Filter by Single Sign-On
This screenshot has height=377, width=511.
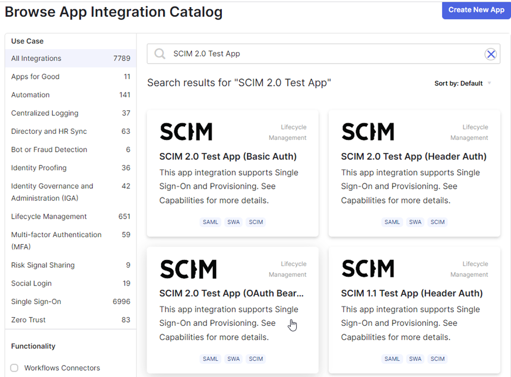coord(71,302)
